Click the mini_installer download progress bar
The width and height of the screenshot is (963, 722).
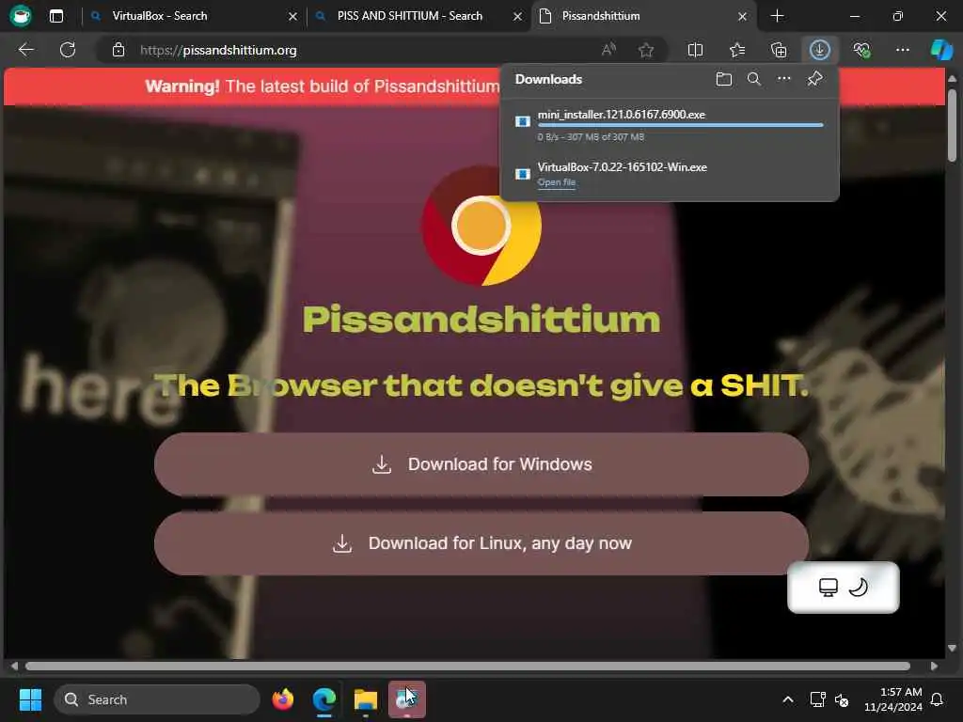pos(681,125)
